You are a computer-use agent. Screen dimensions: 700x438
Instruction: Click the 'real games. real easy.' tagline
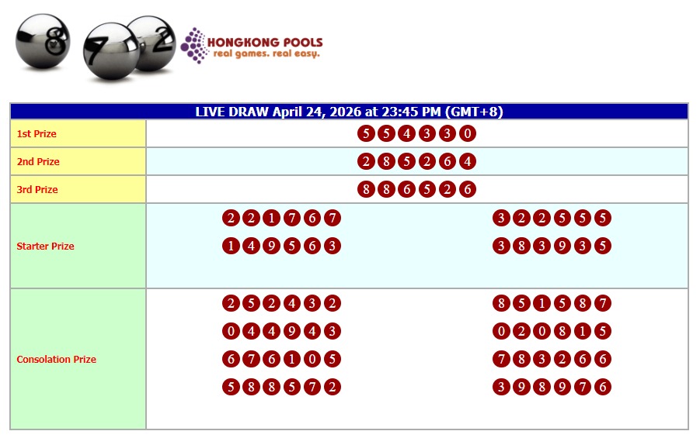(266, 54)
